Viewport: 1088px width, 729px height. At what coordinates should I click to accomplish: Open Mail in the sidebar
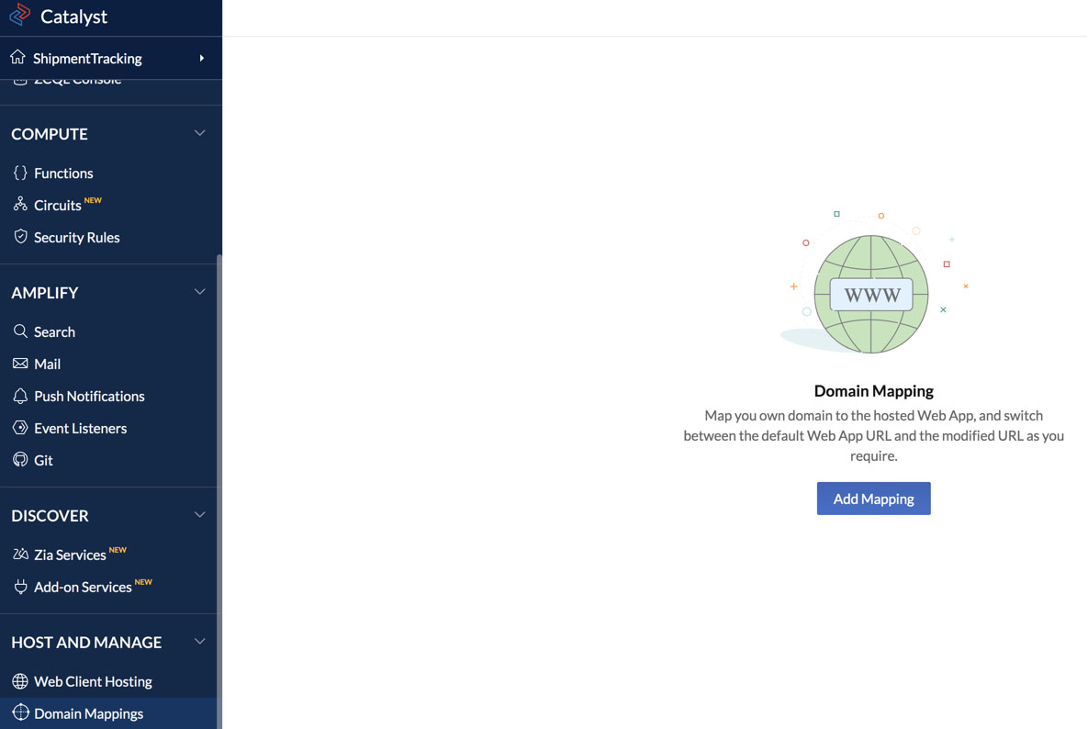(47, 364)
